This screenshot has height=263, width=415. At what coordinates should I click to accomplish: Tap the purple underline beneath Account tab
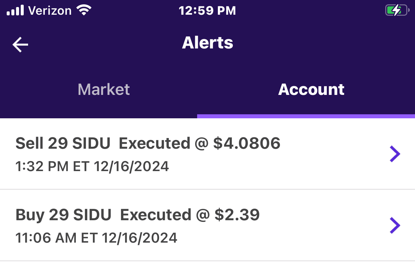point(306,116)
